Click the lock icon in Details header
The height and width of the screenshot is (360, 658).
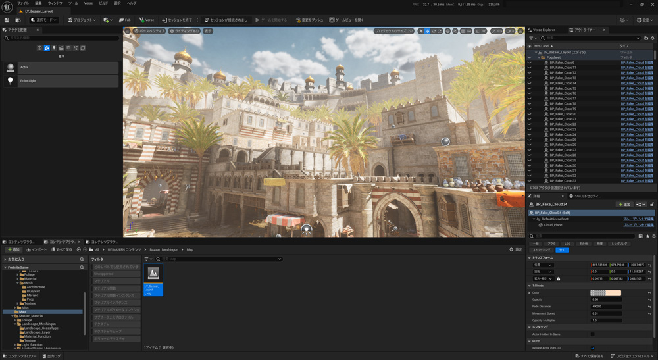651,204
